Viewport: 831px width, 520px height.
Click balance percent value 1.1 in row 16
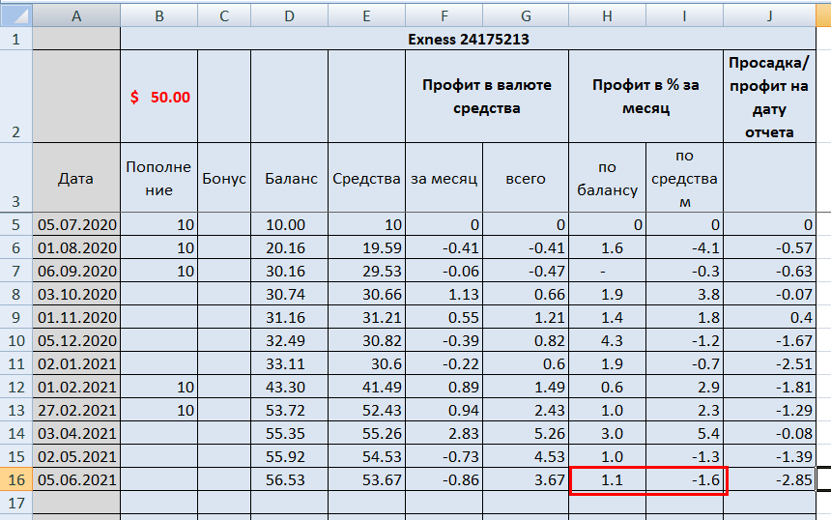pos(608,479)
